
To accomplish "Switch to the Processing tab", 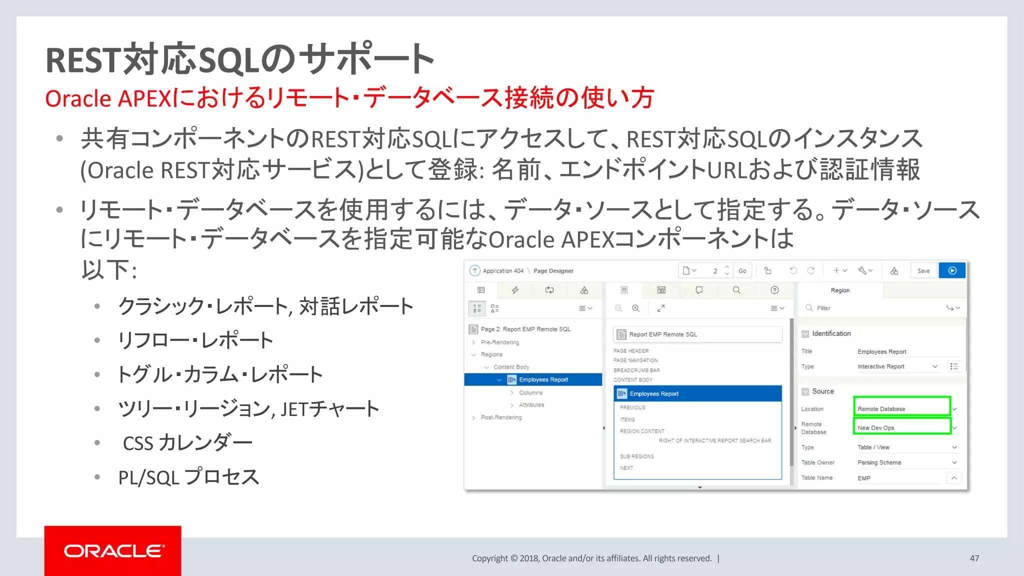I will 549,290.
